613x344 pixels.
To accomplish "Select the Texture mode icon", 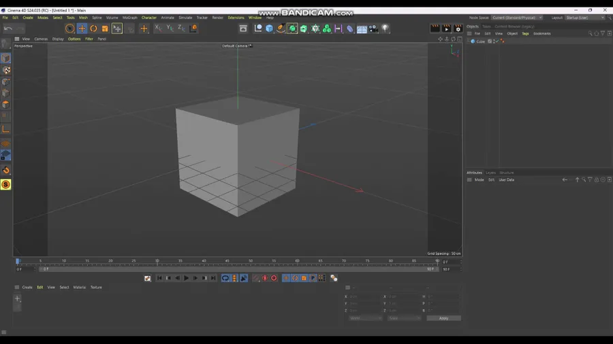I will click(x=6, y=70).
